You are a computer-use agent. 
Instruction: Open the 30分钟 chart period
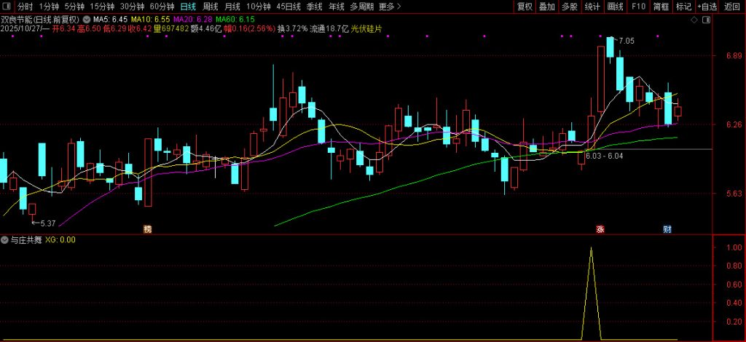[x=132, y=7]
